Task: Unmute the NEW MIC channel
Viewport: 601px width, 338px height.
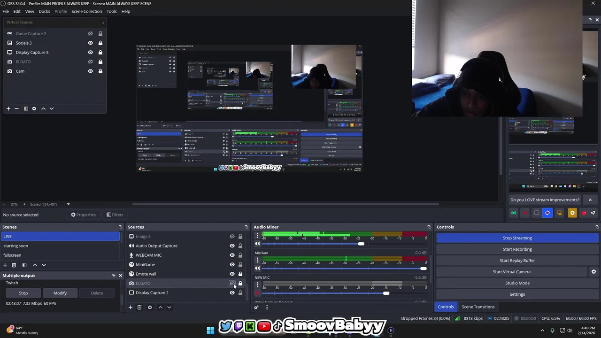Action: point(257,293)
